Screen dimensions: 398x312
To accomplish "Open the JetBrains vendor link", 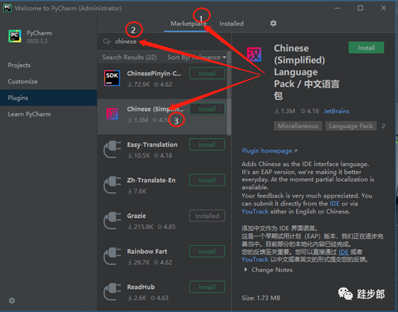I will click(x=336, y=111).
